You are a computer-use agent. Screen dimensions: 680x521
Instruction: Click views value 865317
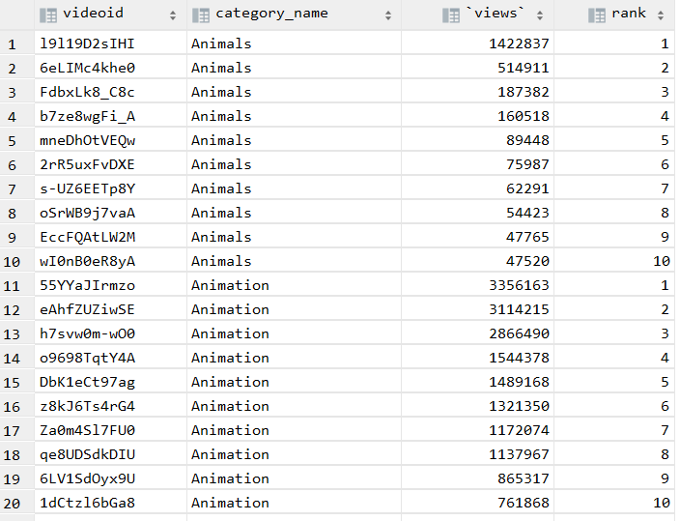tap(524, 478)
